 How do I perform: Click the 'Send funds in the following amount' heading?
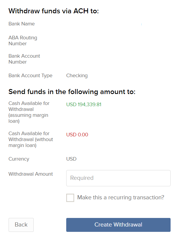click(72, 92)
